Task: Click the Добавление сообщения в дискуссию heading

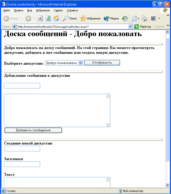Action: tap(37, 76)
